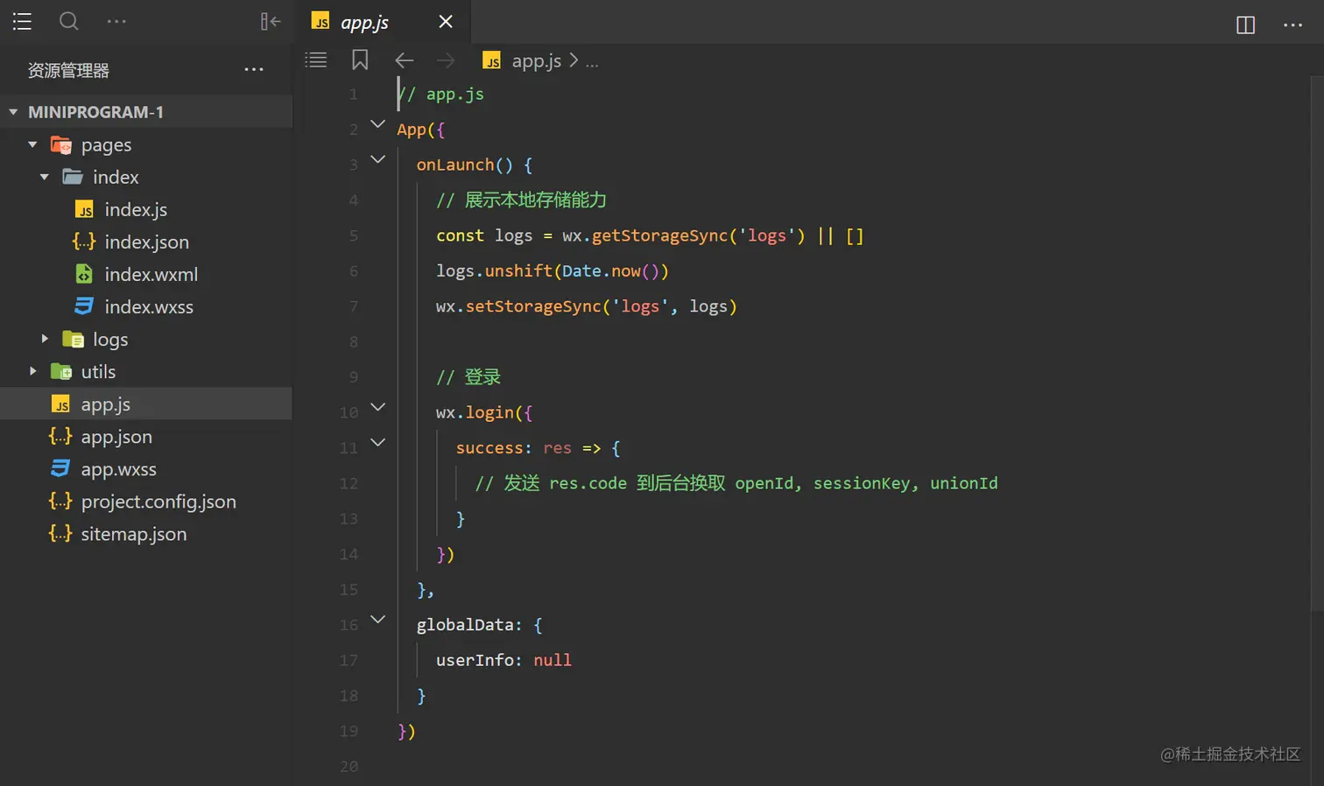Click the 资源管理器 panel title
Screen dimensions: 1324x786
pos(68,70)
